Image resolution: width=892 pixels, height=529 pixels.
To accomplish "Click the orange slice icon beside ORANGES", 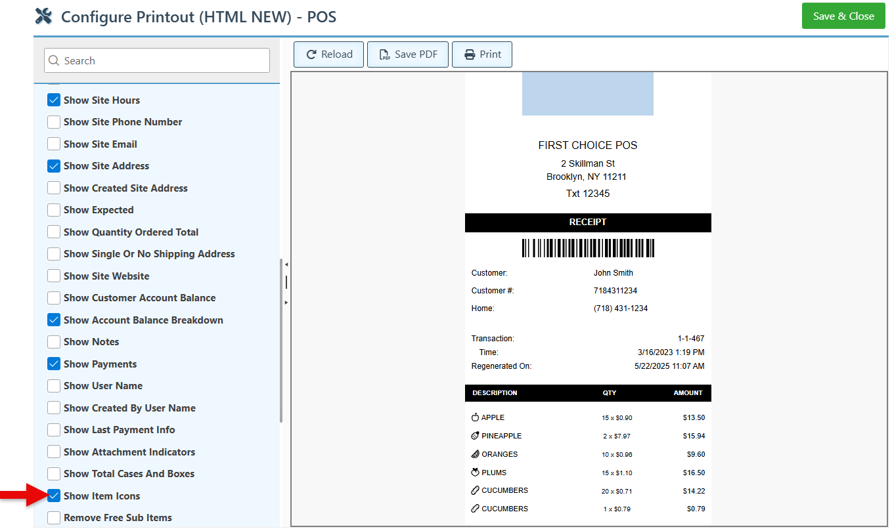I will 476,454.
